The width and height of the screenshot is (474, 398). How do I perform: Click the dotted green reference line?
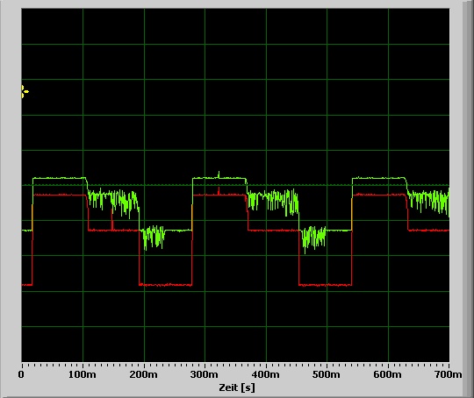click(236, 185)
